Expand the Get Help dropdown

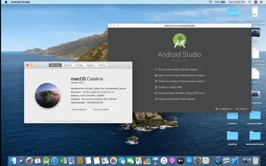pyautogui.click(x=241, y=109)
